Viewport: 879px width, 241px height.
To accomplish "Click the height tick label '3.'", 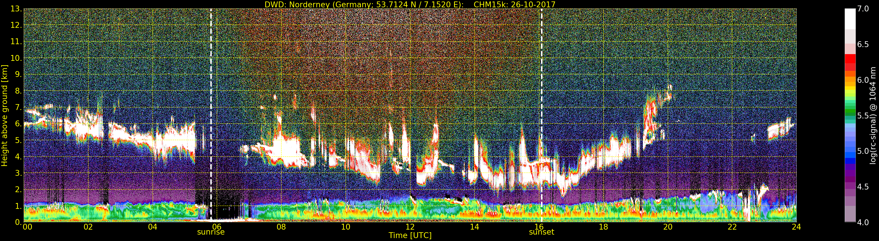I will click(18, 173).
